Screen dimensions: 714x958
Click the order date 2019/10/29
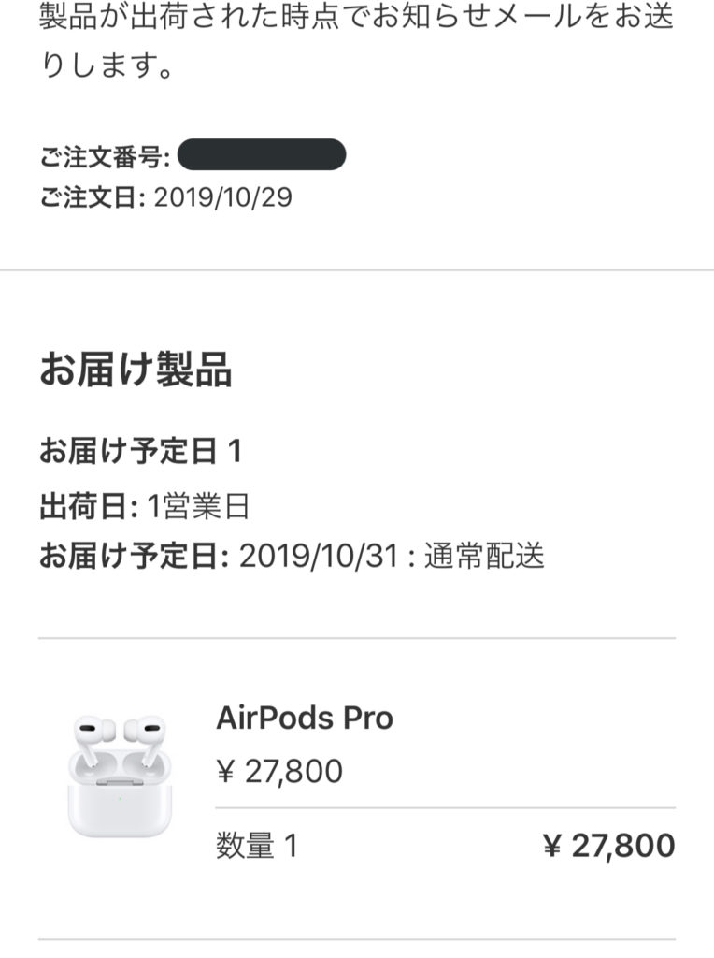[x=222, y=197]
